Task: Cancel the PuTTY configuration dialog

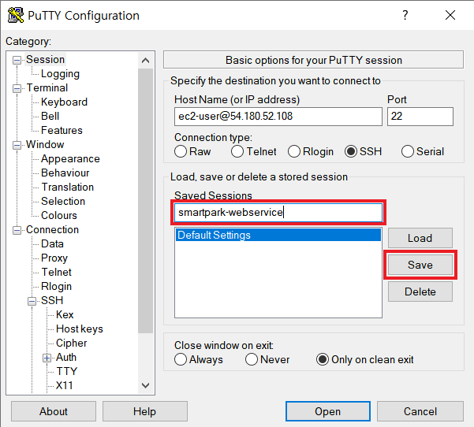Action: (x=420, y=411)
